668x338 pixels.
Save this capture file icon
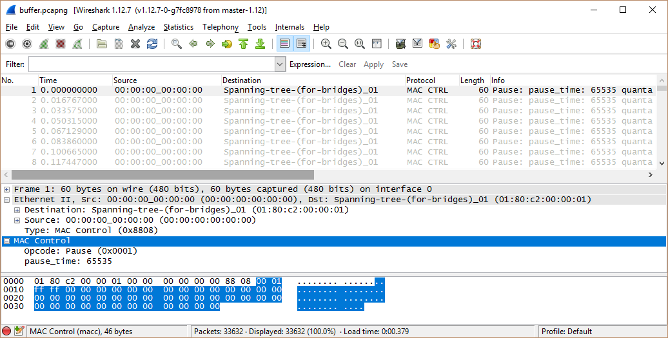(119, 44)
